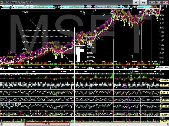Click the -0.0986 indicator value label
Viewport: 169px width, 126px height.
164,81
